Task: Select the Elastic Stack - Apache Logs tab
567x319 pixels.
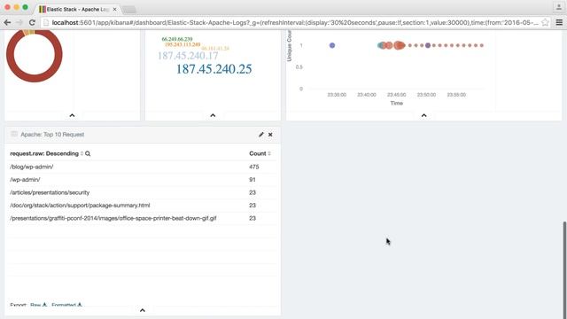Action: pyautogui.click(x=78, y=10)
